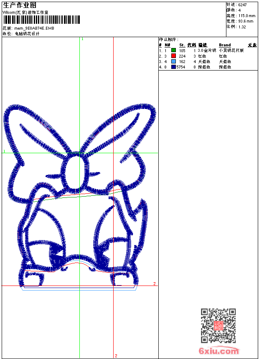Screen dimensions: 259x359
Task: Click the Wilcom(汇京) studio name line
Action: coord(25,13)
